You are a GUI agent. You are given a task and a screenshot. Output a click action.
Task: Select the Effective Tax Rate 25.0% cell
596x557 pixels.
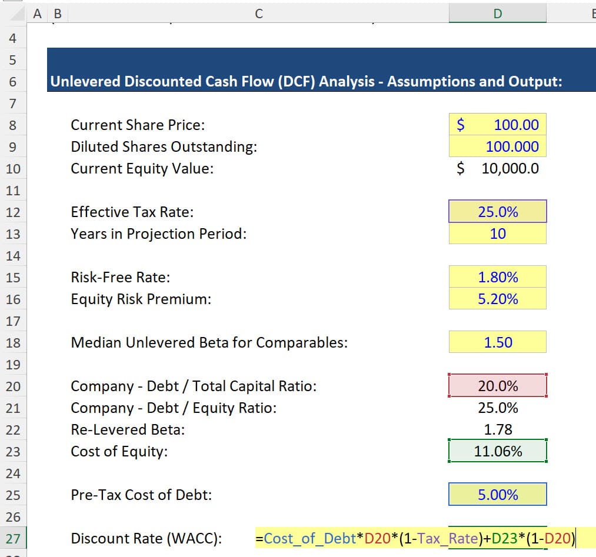[x=497, y=212]
